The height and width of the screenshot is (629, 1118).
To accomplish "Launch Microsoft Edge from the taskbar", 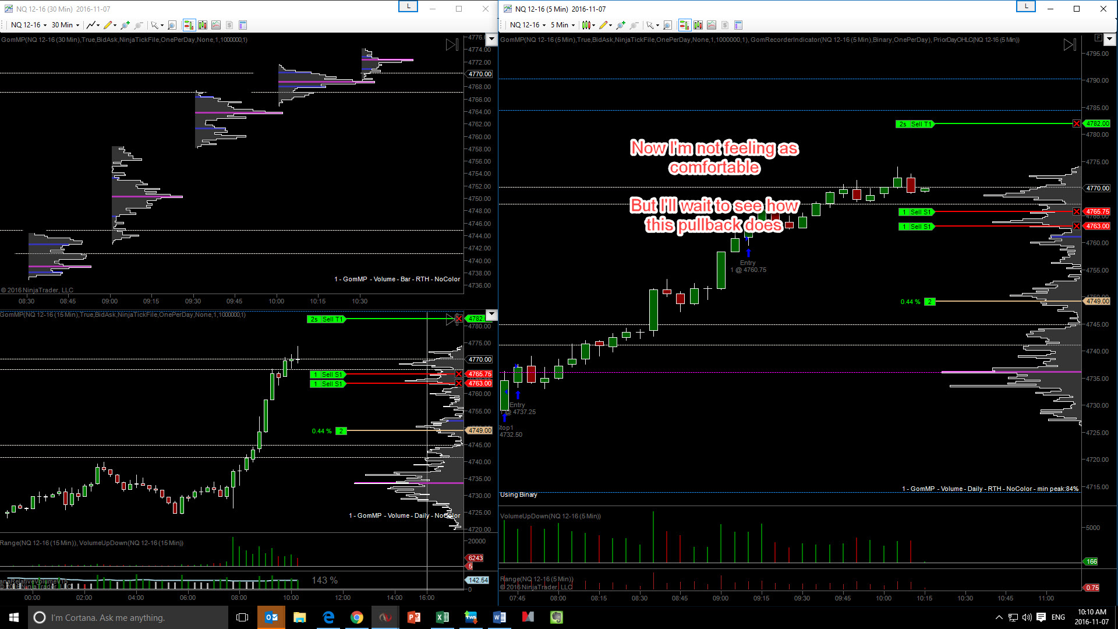I will 328,617.
